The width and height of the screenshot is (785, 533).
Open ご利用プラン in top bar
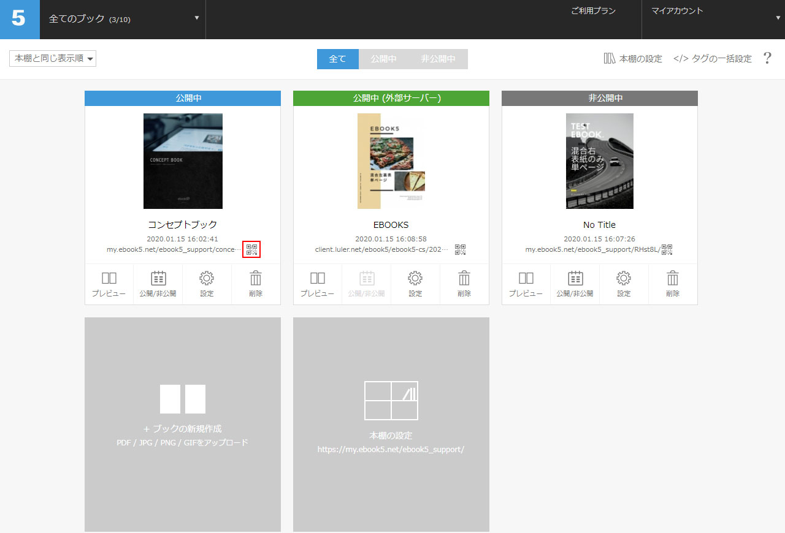point(593,11)
